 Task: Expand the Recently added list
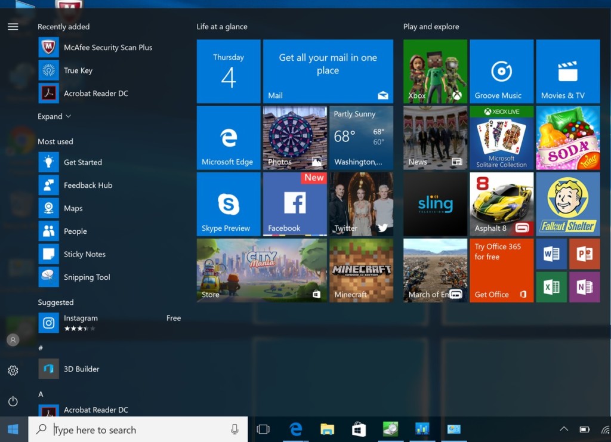point(54,116)
